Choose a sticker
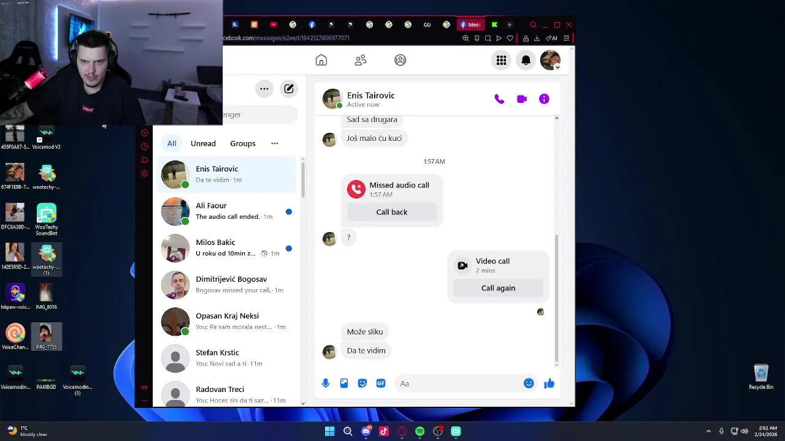The width and height of the screenshot is (785, 441). point(362,383)
